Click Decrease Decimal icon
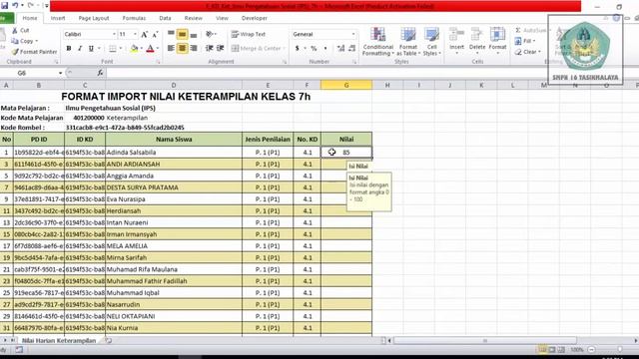The height and width of the screenshot is (359, 639). point(351,49)
